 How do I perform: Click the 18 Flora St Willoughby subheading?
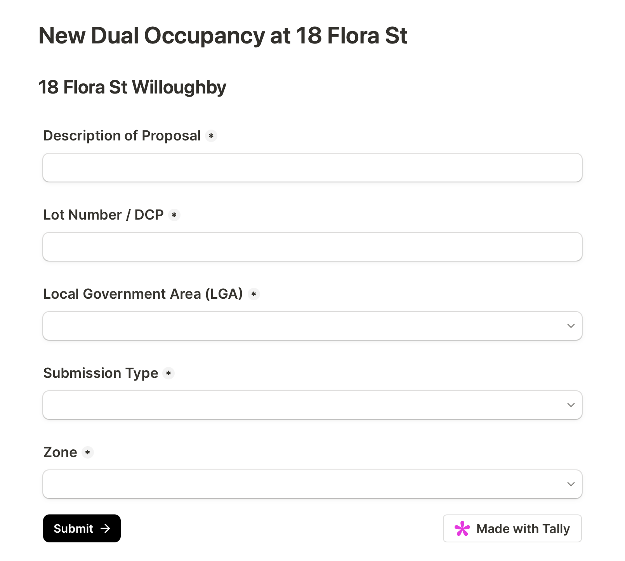pyautogui.click(x=132, y=87)
